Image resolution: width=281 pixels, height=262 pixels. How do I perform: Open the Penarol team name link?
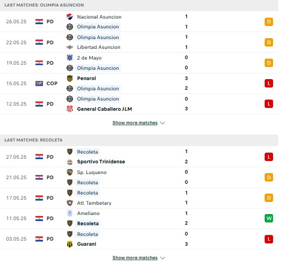coord(86,78)
